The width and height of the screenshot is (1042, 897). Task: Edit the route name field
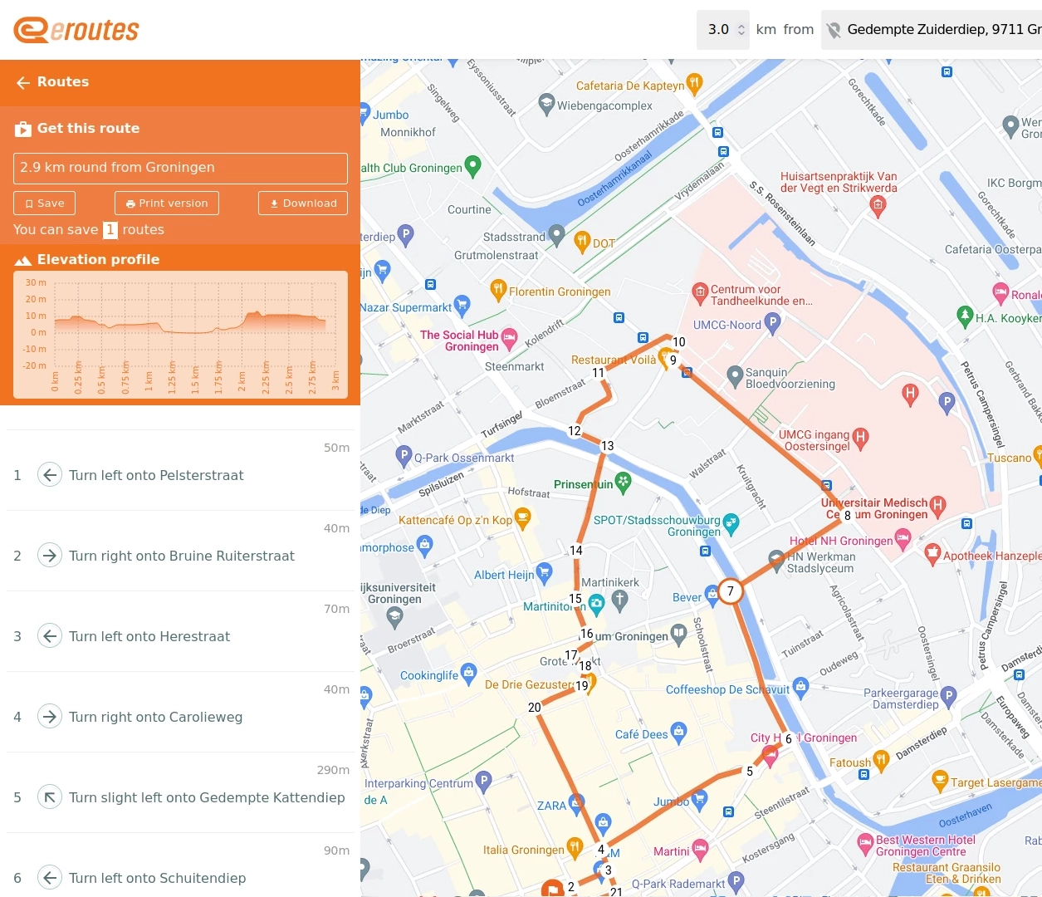(180, 168)
